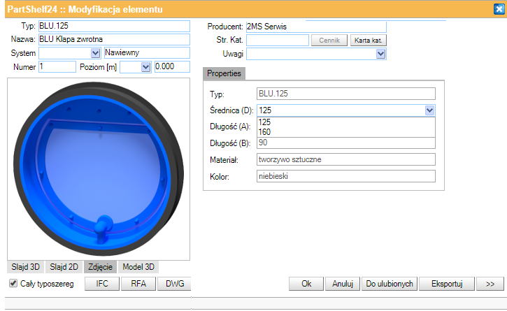Add element with Do ulubionych button

[x=390, y=284]
